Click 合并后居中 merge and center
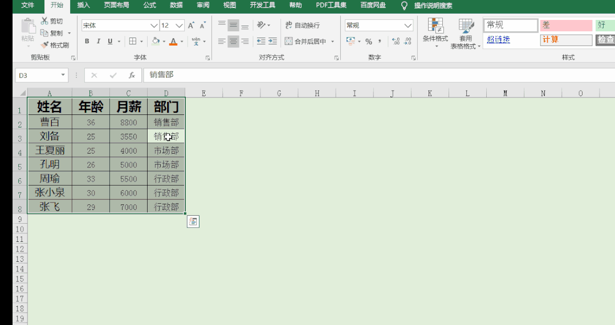 [x=306, y=41]
